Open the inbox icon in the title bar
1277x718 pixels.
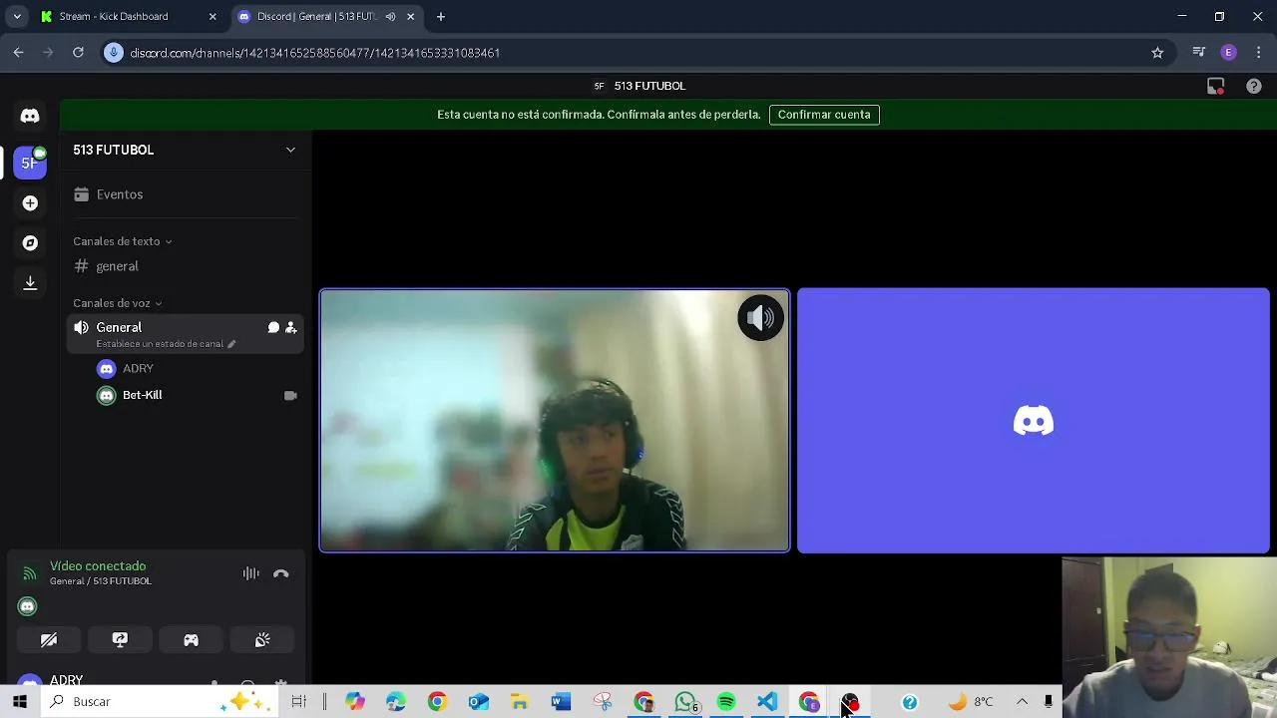click(x=1215, y=87)
